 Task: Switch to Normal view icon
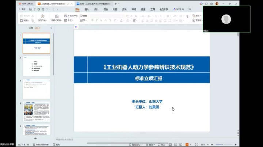tap(170, 144)
